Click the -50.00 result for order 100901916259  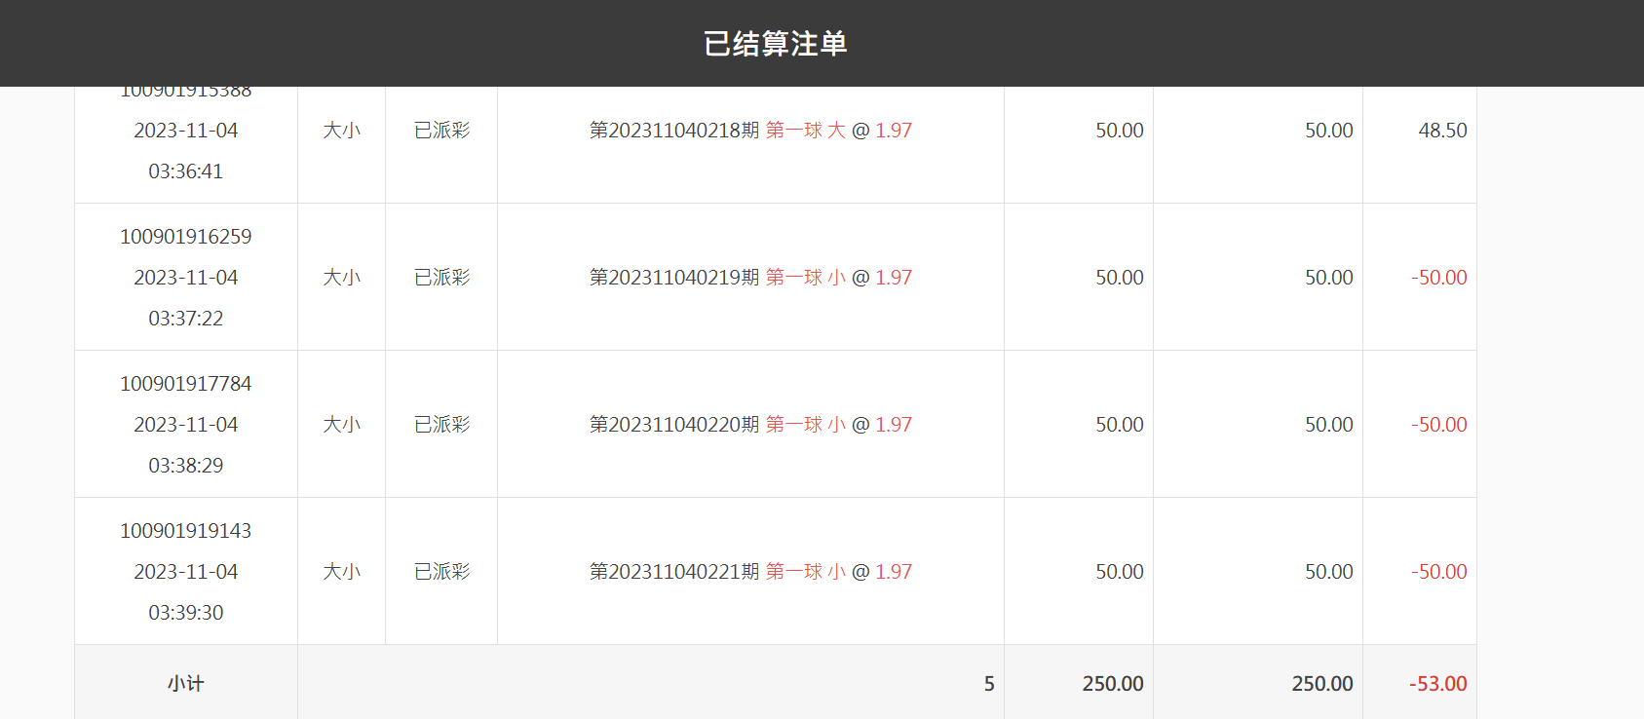coord(1438,278)
